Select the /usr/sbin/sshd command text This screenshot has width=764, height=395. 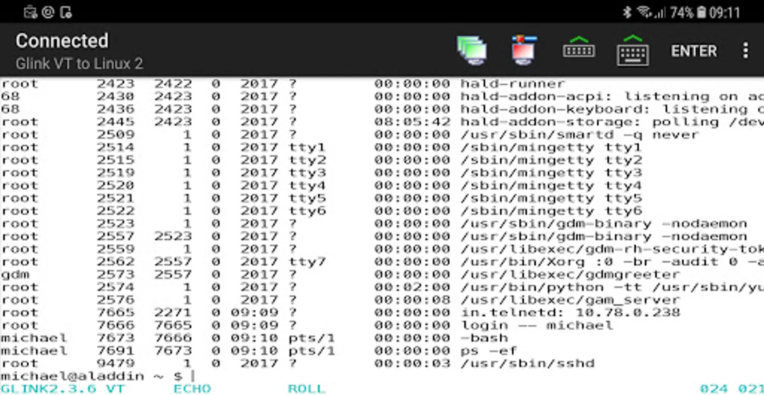click(527, 363)
